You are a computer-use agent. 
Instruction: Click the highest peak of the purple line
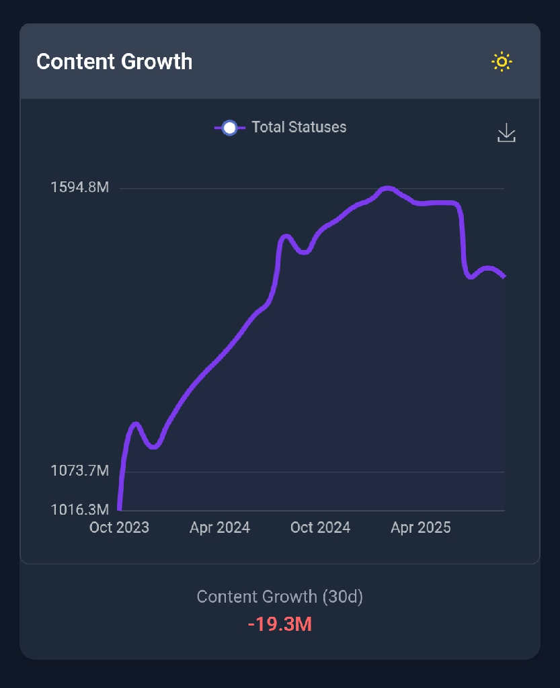point(387,188)
